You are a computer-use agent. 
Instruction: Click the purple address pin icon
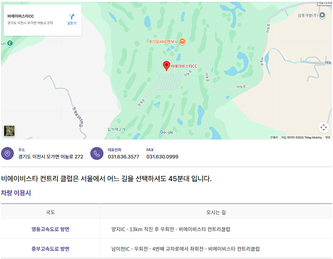7,153
